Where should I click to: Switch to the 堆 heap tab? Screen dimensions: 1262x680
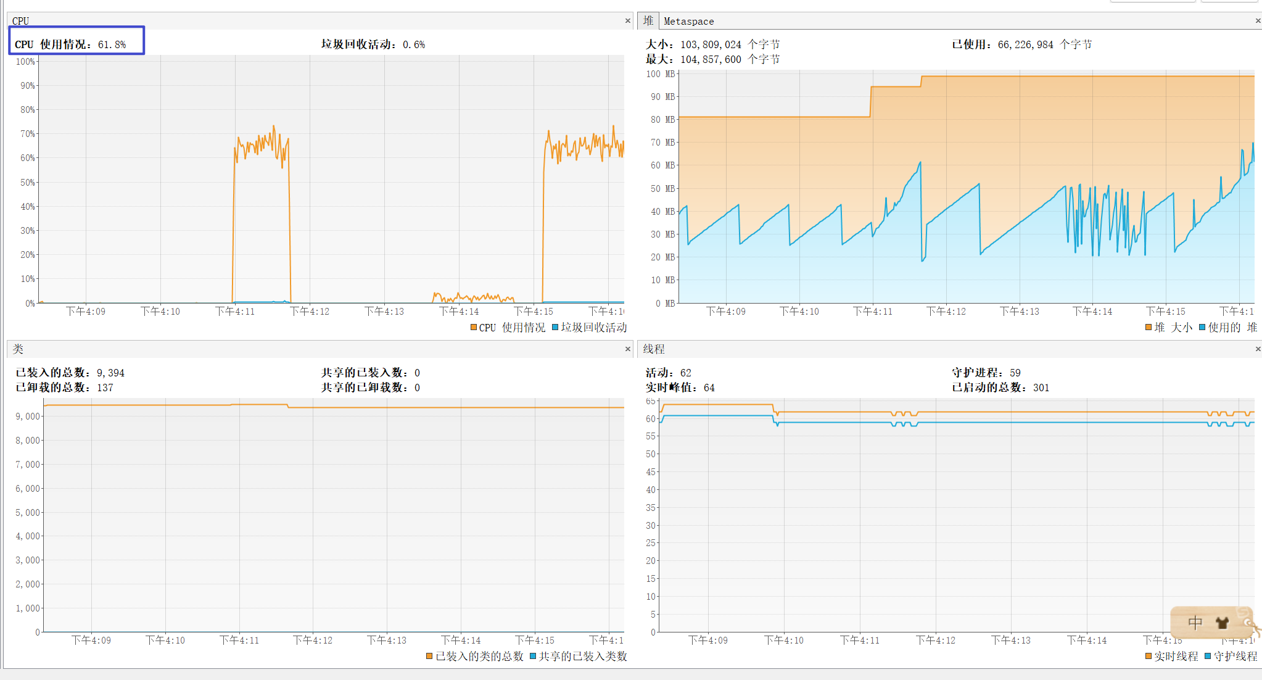pos(648,21)
